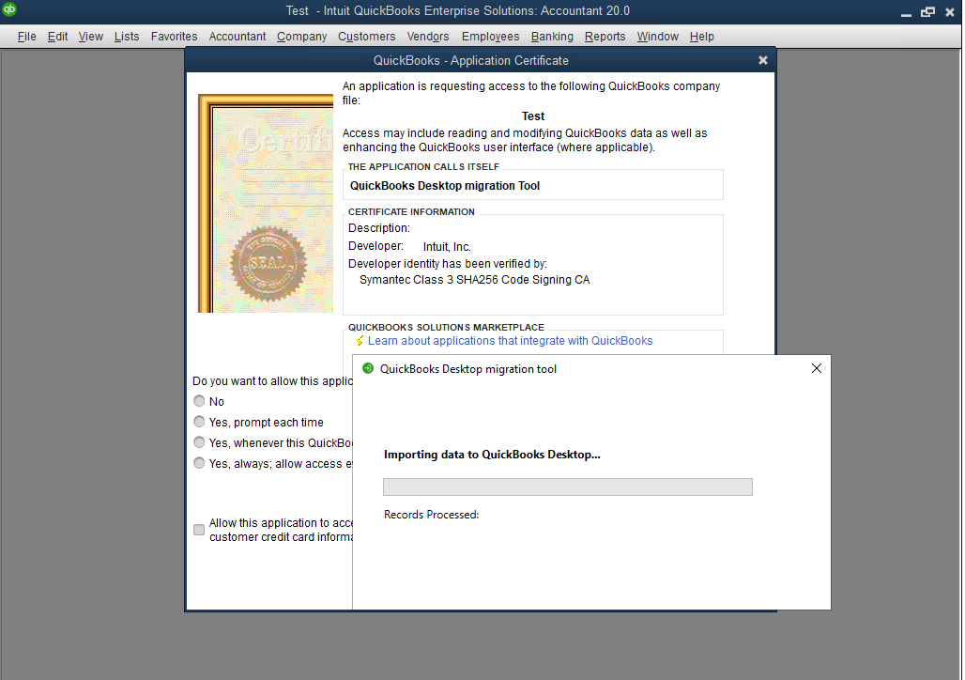Screen dimensions: 965x680
Task: Open the Favorites menu
Action: click(175, 37)
